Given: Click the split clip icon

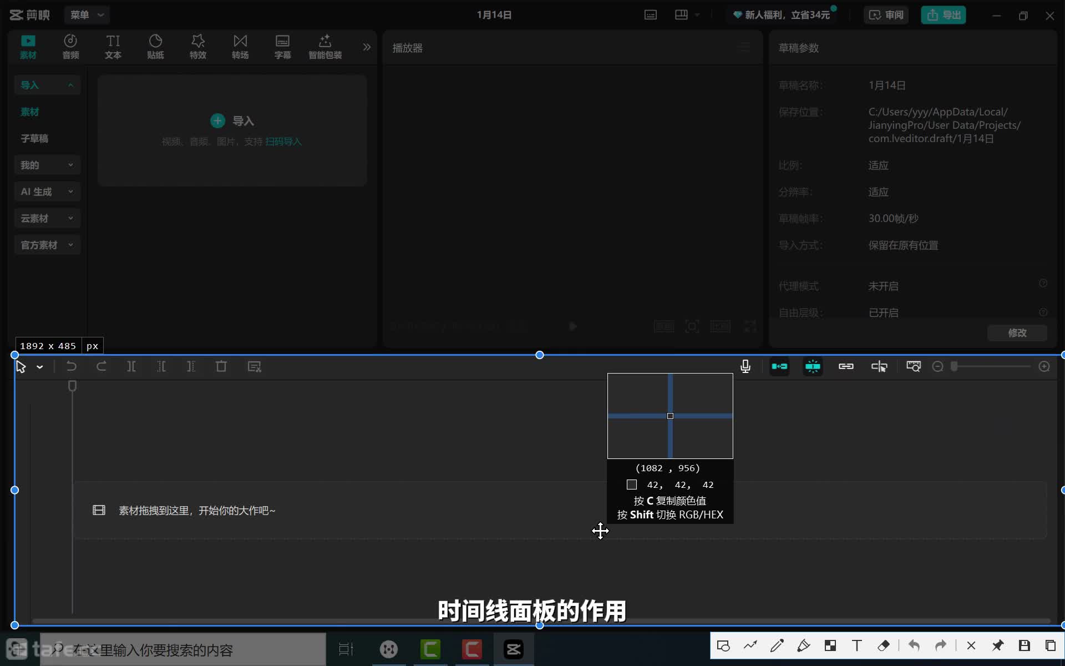Looking at the screenshot, I should tap(131, 366).
